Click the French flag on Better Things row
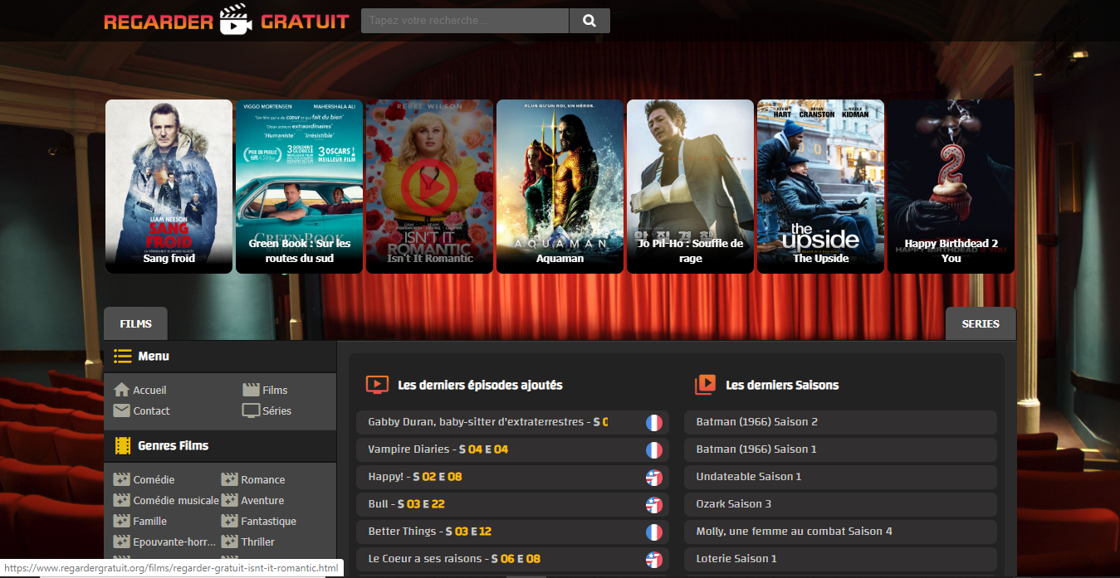Image resolution: width=1120 pixels, height=578 pixels. (654, 532)
